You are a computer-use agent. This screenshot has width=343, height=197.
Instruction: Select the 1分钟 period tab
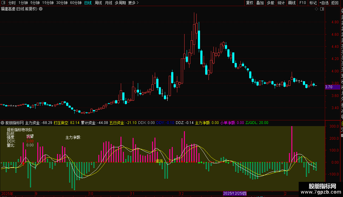pos(23,3)
